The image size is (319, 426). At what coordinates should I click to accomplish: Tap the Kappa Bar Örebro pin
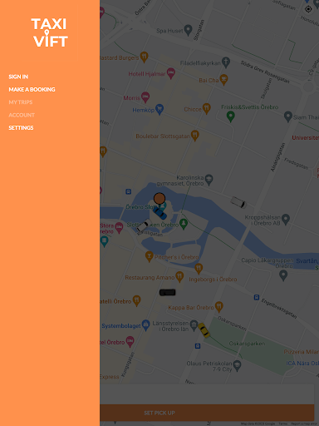pos(219,307)
